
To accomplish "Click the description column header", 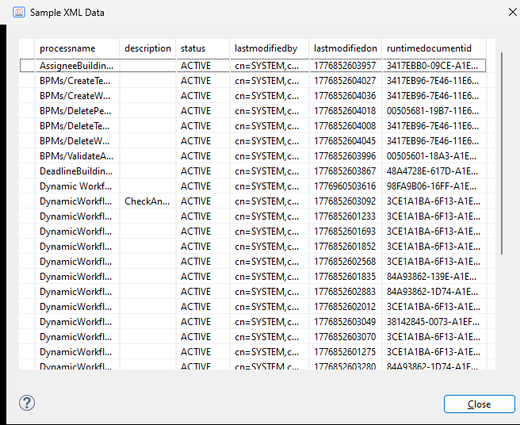I will tap(147, 48).
